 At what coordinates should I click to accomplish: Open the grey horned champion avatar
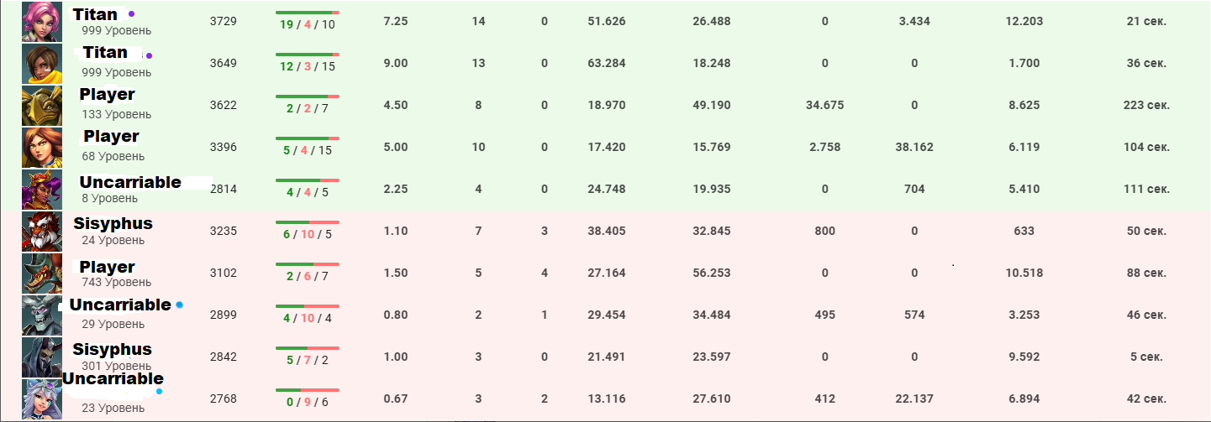click(41, 315)
